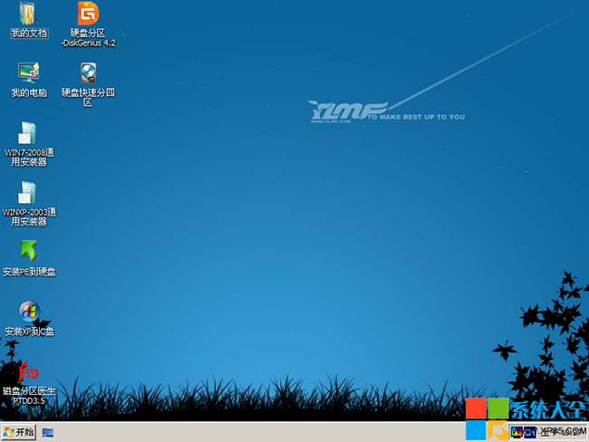The image size is (589, 442).
Task: Click the empty taskbar area
Action: point(272,433)
